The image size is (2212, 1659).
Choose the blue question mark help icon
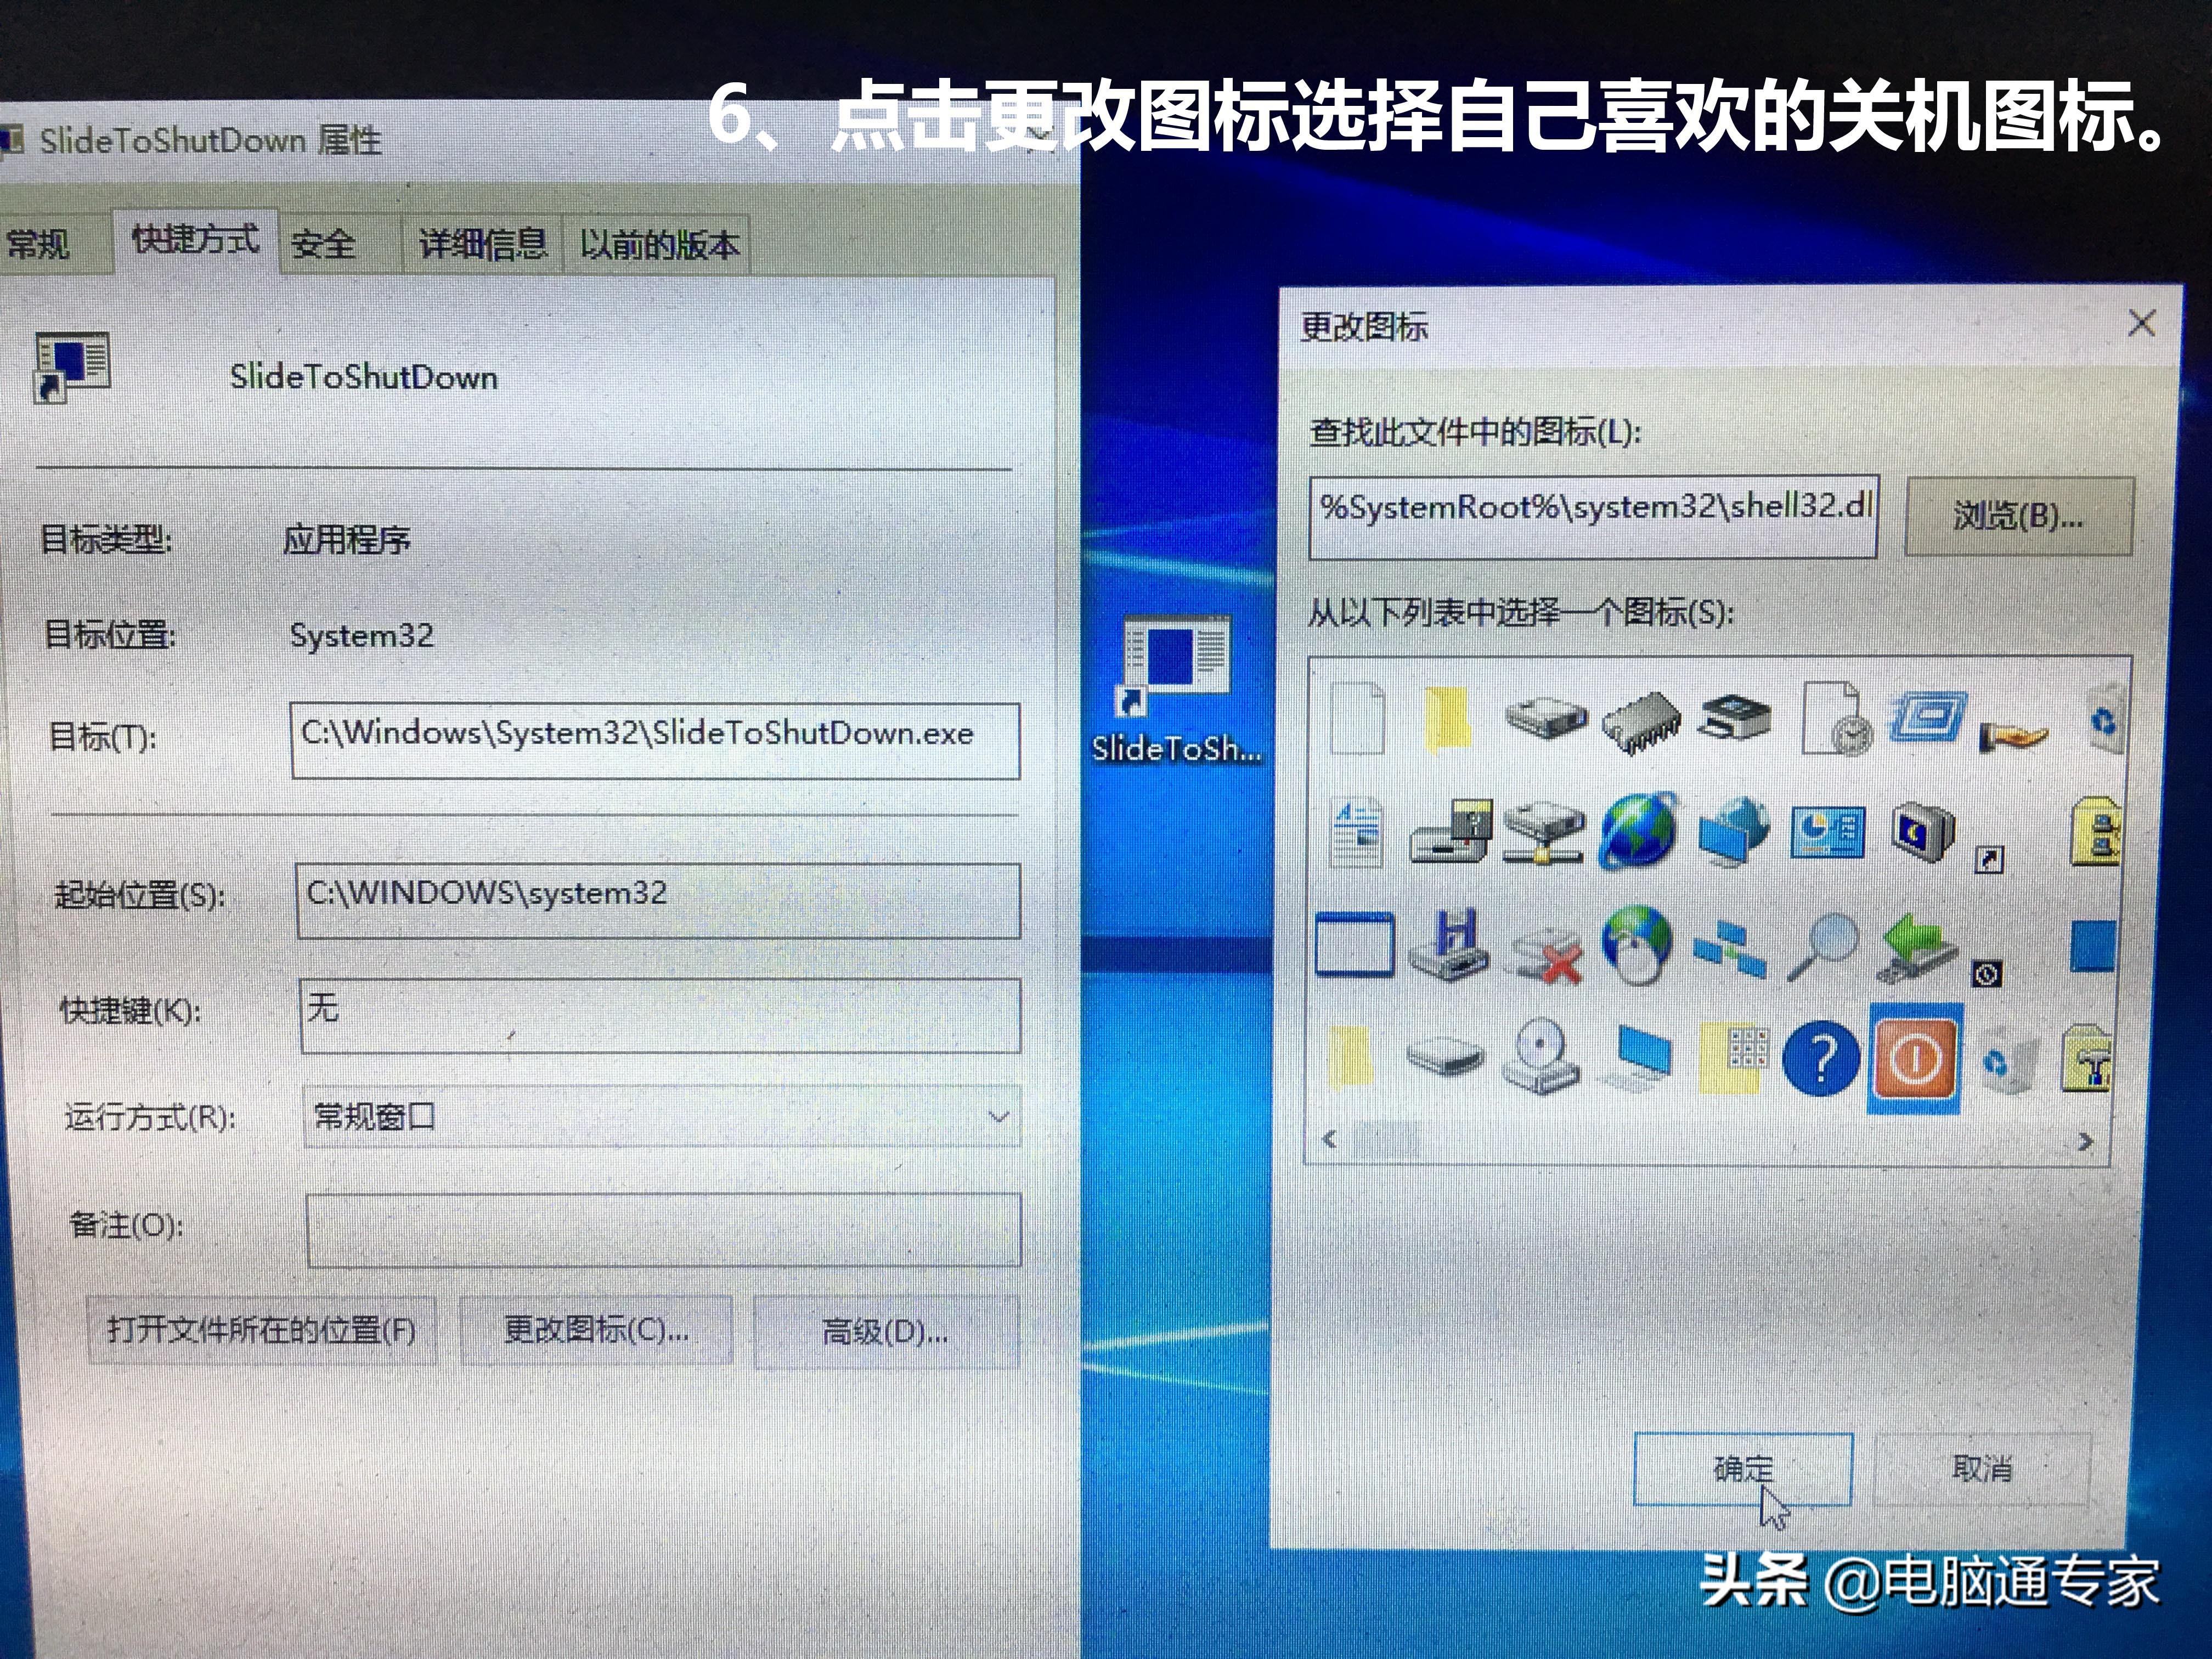(1821, 1058)
